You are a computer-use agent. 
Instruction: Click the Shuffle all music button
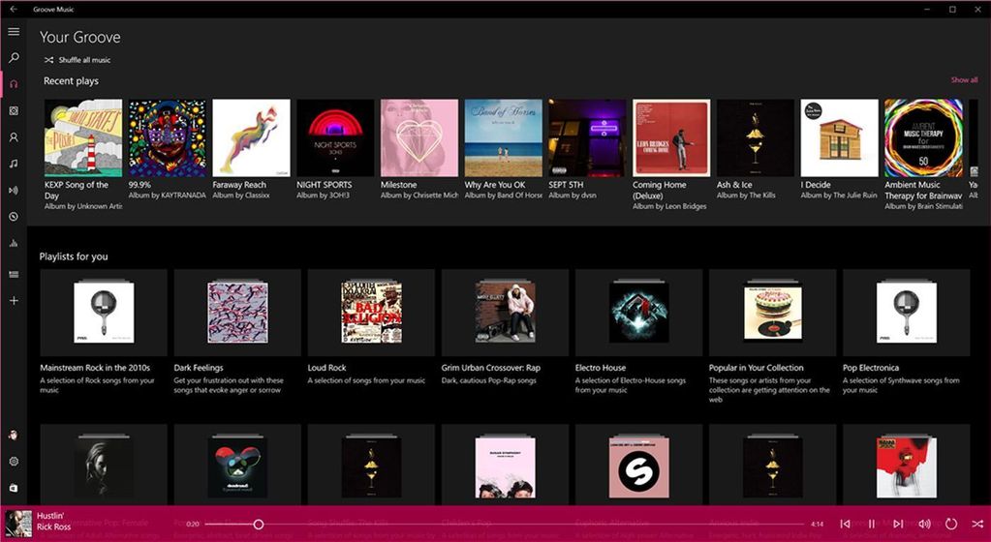point(77,60)
